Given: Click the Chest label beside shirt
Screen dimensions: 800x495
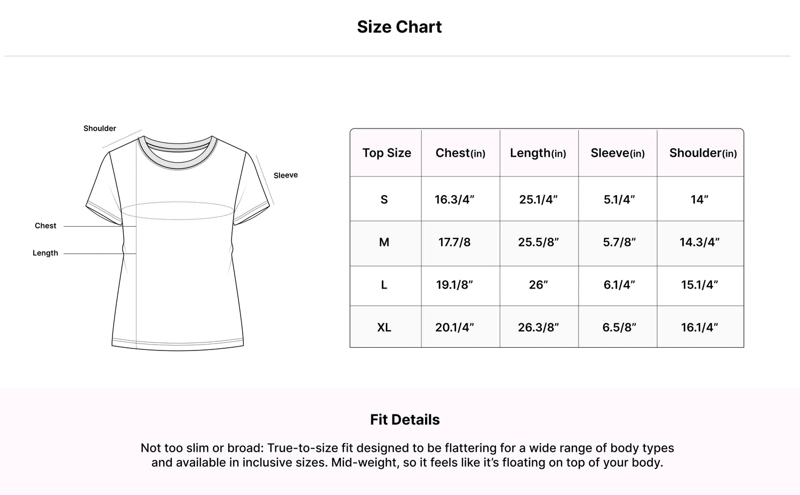Looking at the screenshot, I should 45,226.
